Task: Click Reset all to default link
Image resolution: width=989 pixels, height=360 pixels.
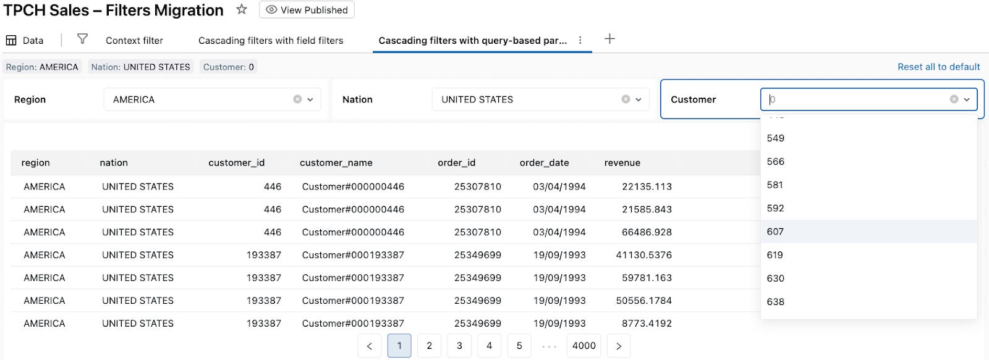Action: [938, 67]
